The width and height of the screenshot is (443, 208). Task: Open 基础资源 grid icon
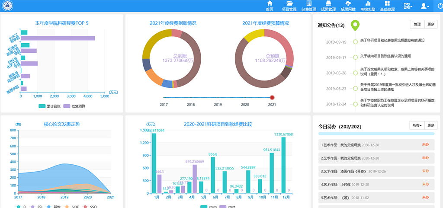(387, 6)
